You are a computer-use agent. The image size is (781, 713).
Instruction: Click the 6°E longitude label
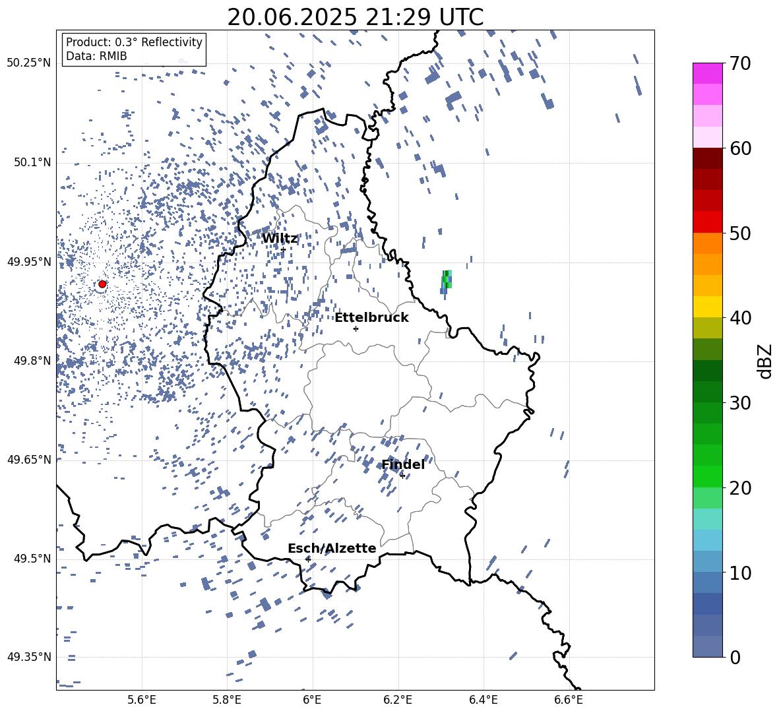click(312, 700)
